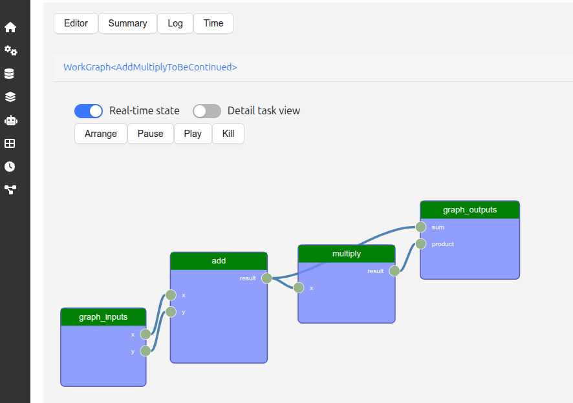The width and height of the screenshot is (573, 403).
Task: Open the stacked layers sidebar icon
Action: point(10,97)
